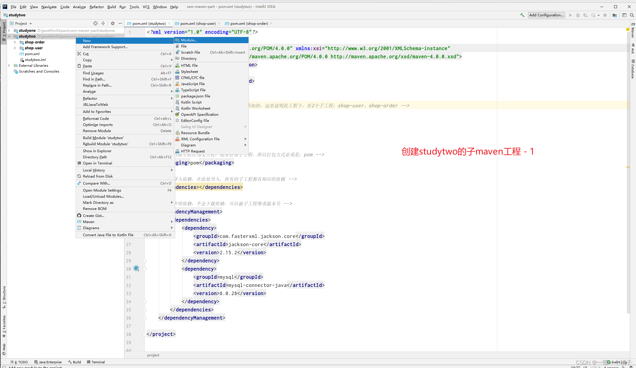Image resolution: width=636 pixels, height=368 pixels.
Task: Open the Java Enterprise tool window button
Action: click(x=48, y=362)
